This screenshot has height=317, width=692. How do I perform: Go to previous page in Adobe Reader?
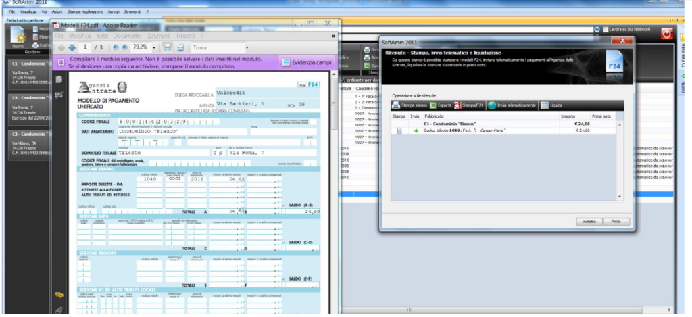pos(61,47)
